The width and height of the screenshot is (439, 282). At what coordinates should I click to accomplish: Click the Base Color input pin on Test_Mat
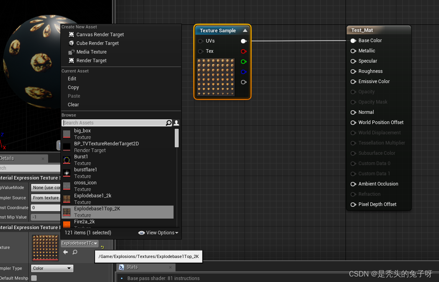pos(353,41)
